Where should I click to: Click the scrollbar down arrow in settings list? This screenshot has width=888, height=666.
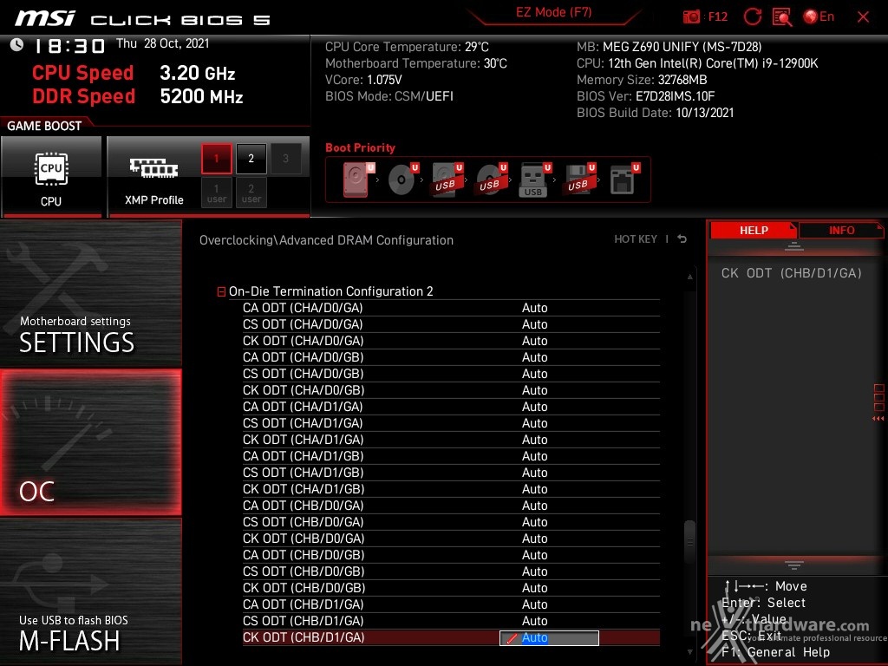click(689, 652)
